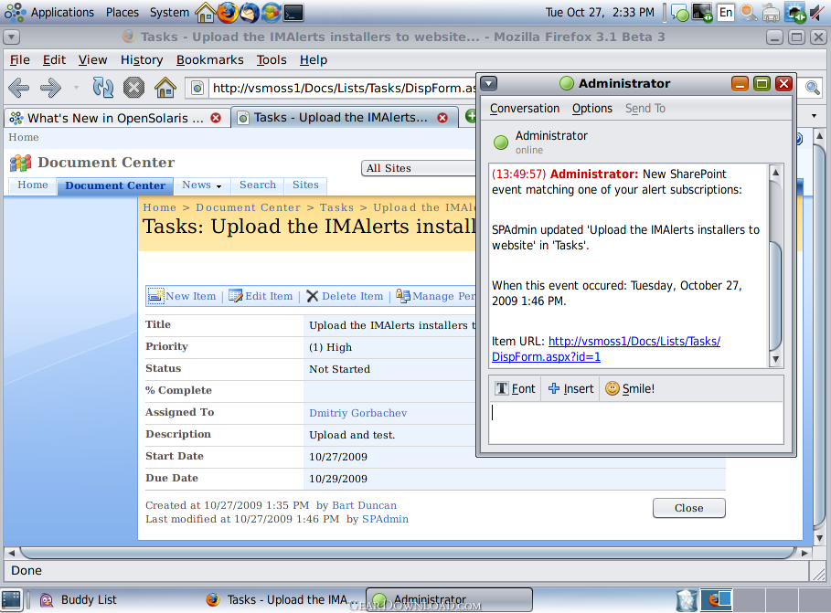Open the Sites navigation tab
Image resolution: width=831 pixels, height=613 pixels.
tap(305, 185)
